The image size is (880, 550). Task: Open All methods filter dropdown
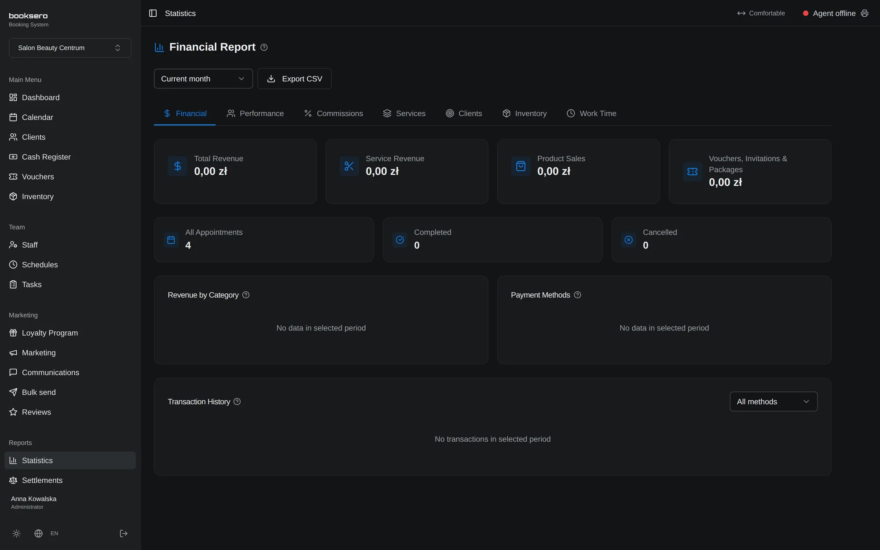[774, 401]
